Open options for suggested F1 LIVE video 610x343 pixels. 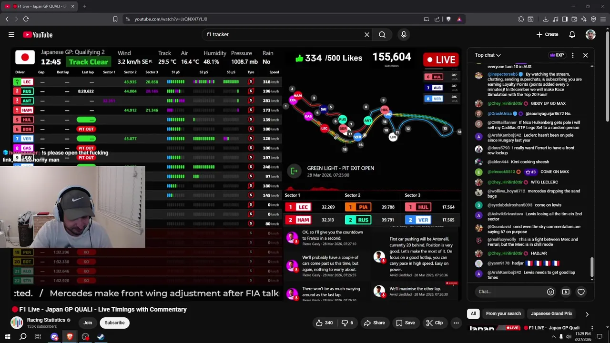coord(592,328)
